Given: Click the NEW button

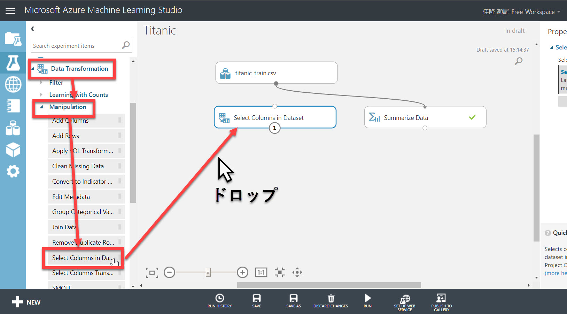Looking at the screenshot, I should click(26, 302).
